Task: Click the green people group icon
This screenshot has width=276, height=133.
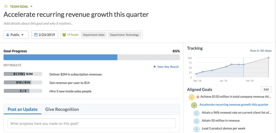Action: [64, 35]
